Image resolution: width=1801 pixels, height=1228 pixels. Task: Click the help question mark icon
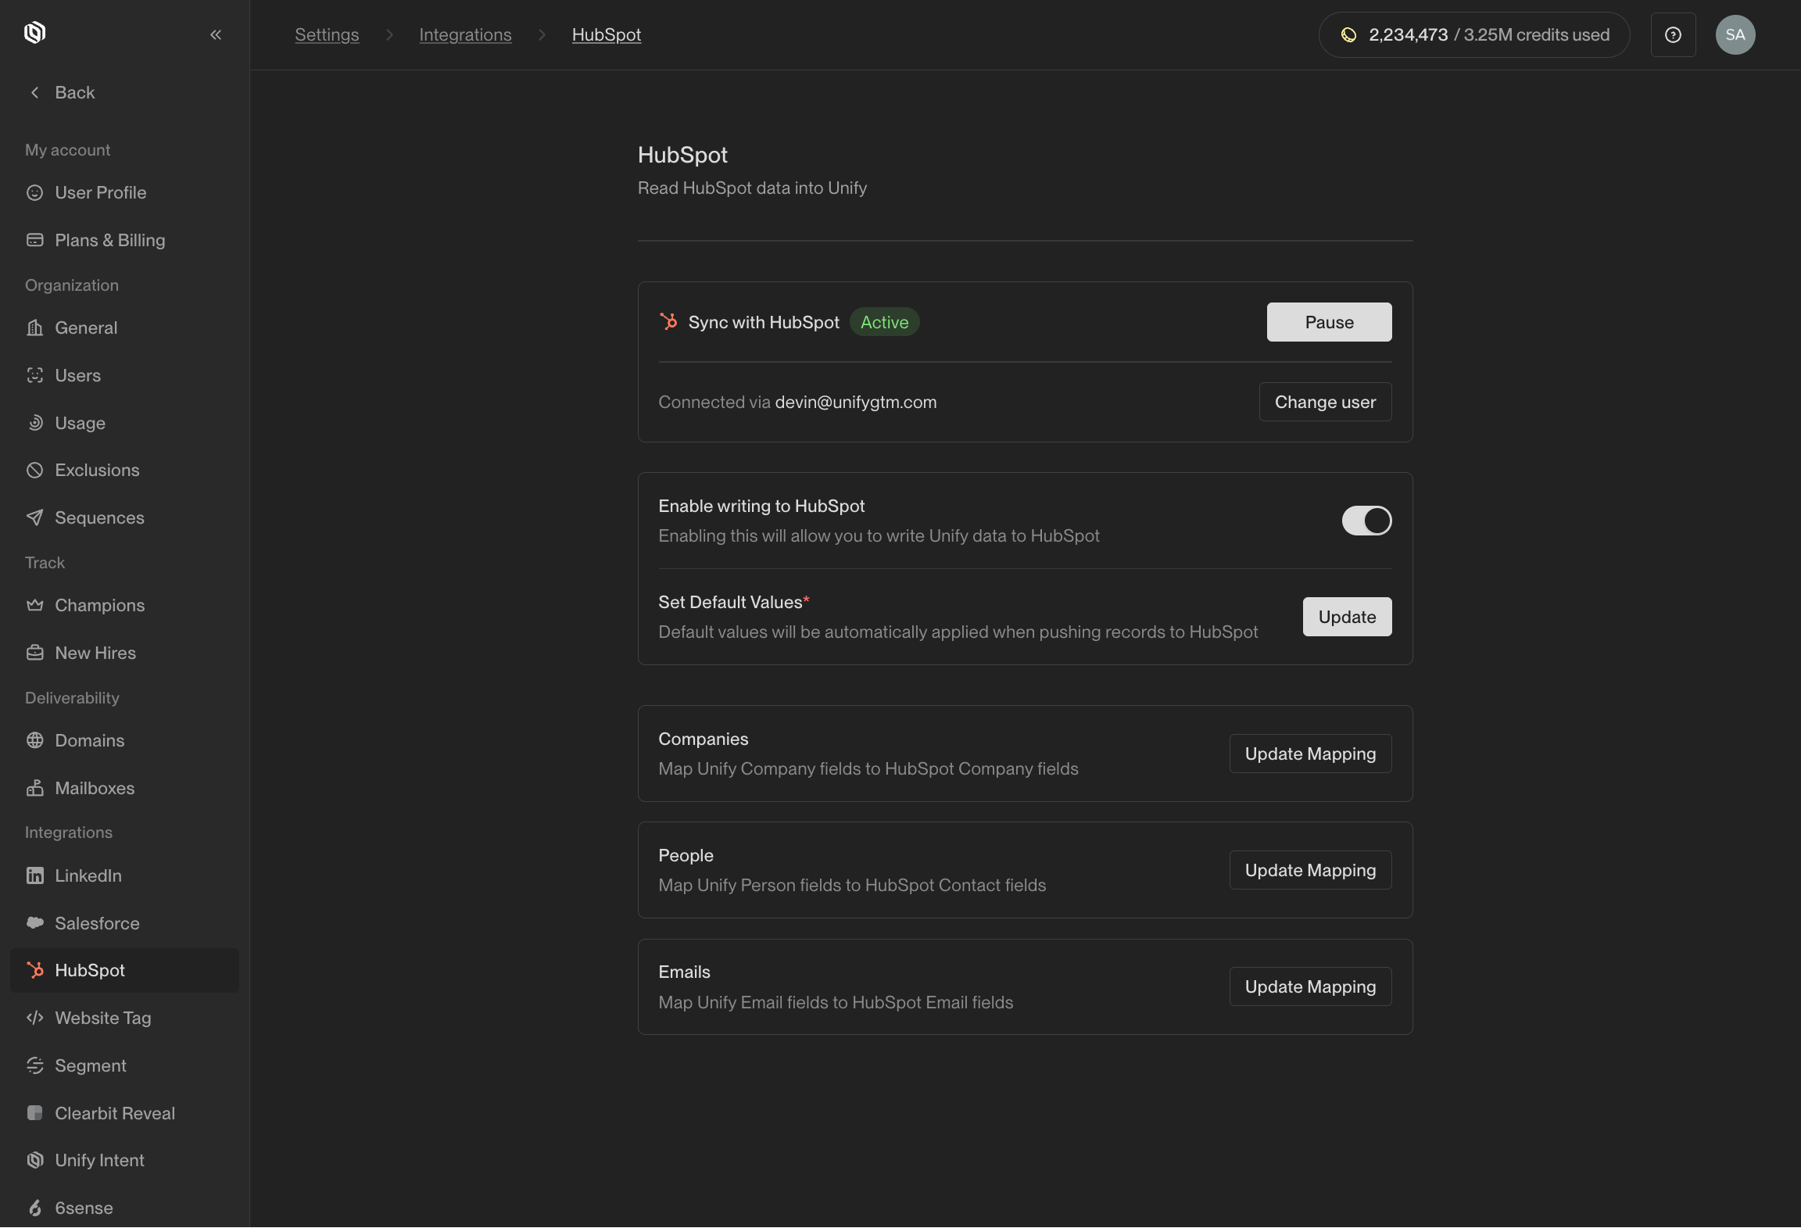click(x=1673, y=34)
